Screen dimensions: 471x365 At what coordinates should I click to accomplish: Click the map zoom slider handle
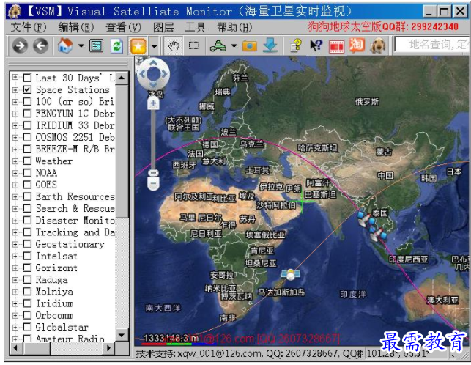[153, 174]
